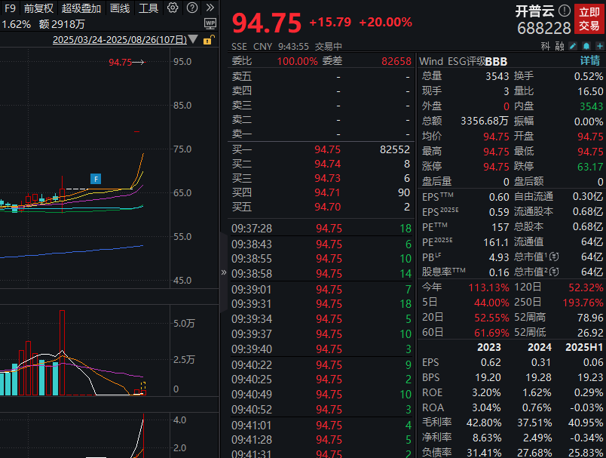The height and width of the screenshot is (458, 606).
Task: Click the bell price alert icon
Action: click(586, 46)
